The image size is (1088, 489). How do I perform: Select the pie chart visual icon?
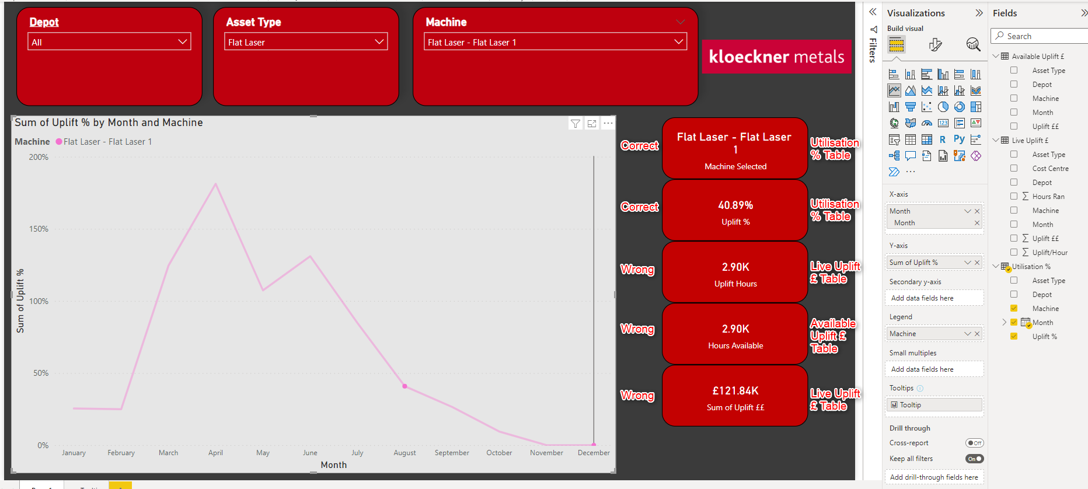coord(943,107)
